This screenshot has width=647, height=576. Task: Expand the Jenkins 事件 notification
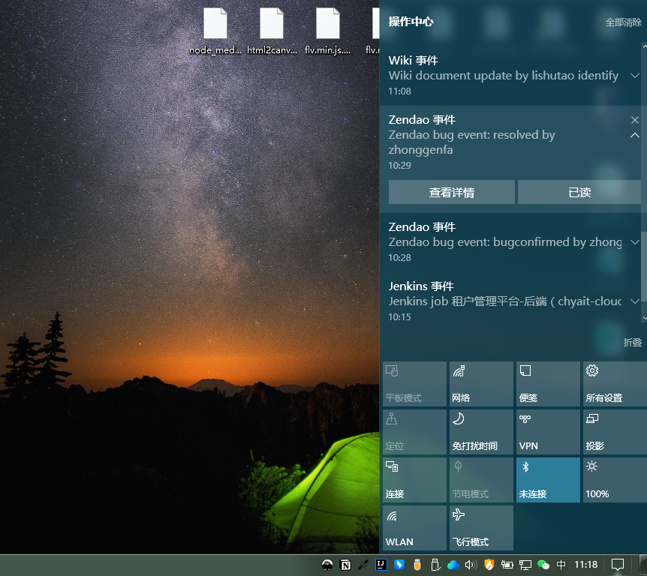[634, 301]
